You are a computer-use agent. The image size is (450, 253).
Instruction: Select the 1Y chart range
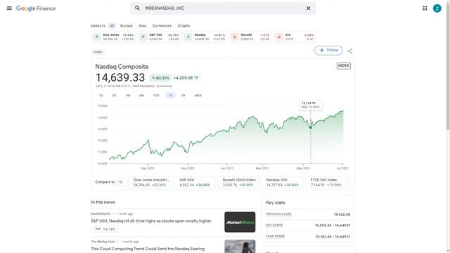point(170,96)
